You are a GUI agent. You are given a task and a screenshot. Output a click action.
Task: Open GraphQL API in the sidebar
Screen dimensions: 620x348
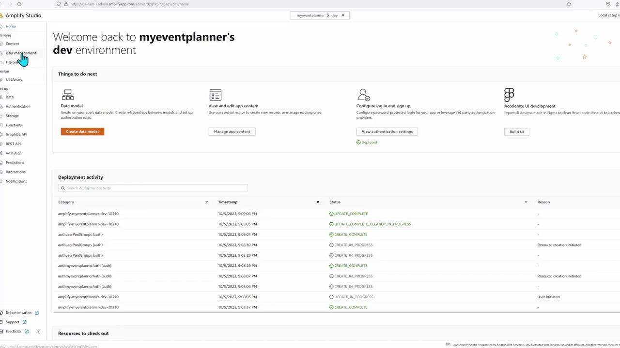coord(16,134)
